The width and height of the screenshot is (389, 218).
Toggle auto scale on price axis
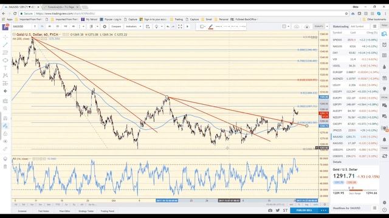tap(315, 205)
